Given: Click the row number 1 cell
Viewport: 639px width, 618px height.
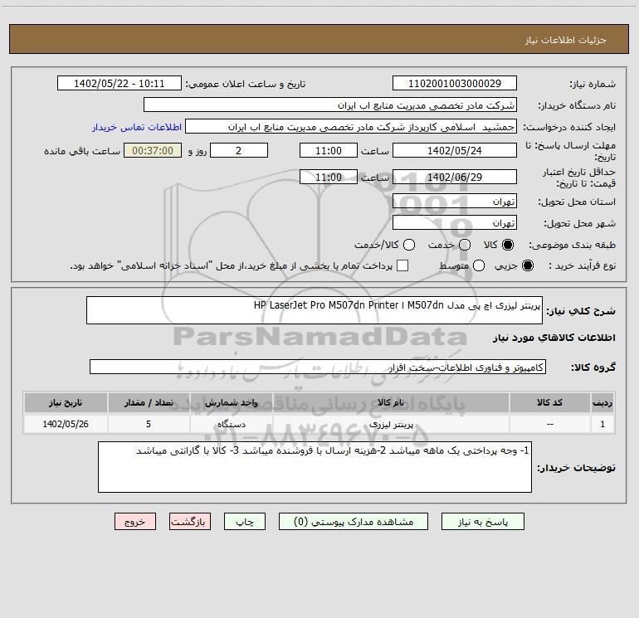Looking at the screenshot, I should [x=602, y=424].
